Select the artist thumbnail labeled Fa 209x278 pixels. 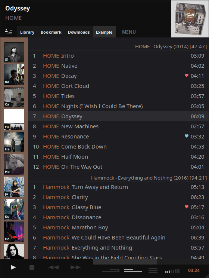pos(14,119)
